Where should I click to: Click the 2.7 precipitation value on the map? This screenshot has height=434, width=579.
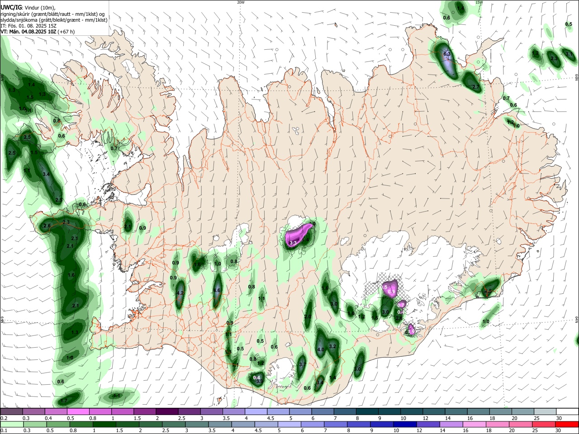coord(476,87)
